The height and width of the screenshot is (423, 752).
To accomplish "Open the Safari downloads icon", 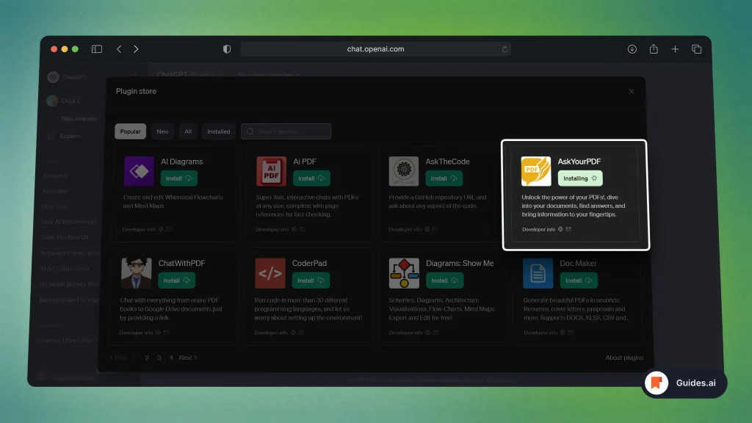I will pyautogui.click(x=632, y=49).
